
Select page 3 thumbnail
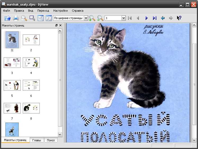tap(12, 63)
